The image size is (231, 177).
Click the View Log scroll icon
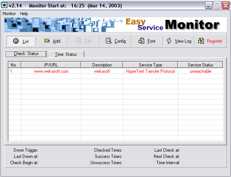point(169,41)
